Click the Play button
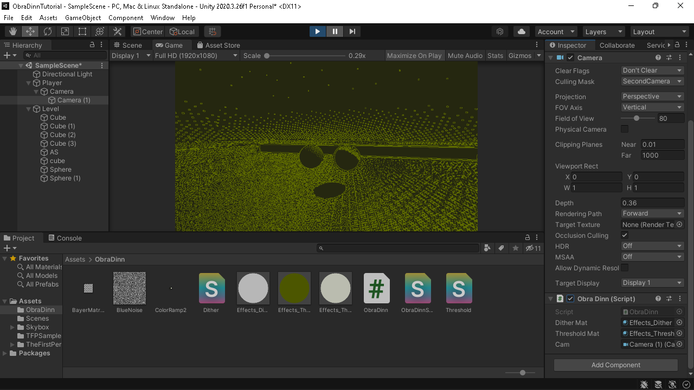 pos(318,31)
